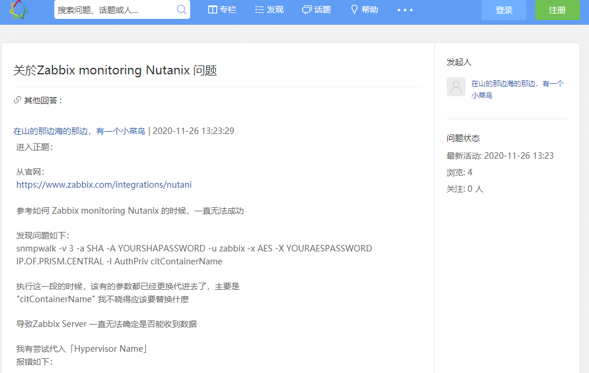589x373 pixels.
Task: Expand the three-dots more menu
Action: [x=405, y=10]
